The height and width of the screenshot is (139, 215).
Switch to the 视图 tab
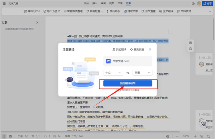[x=111, y=3]
